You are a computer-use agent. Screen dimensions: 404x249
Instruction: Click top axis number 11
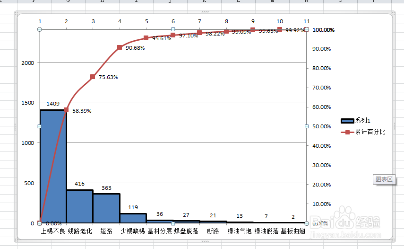tap(307, 21)
